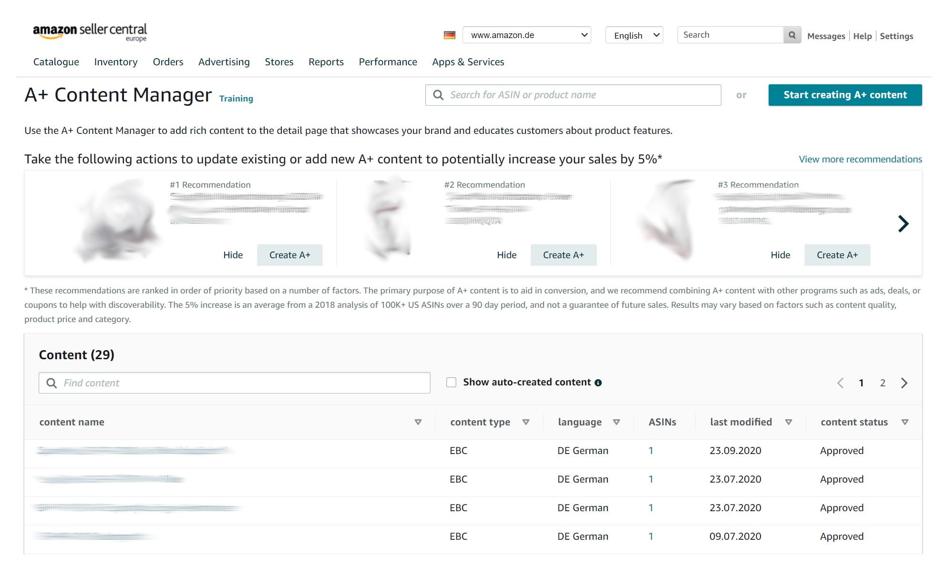The height and width of the screenshot is (575, 946).
Task: Click #1 Recommendation product thumbnail
Action: click(x=117, y=221)
